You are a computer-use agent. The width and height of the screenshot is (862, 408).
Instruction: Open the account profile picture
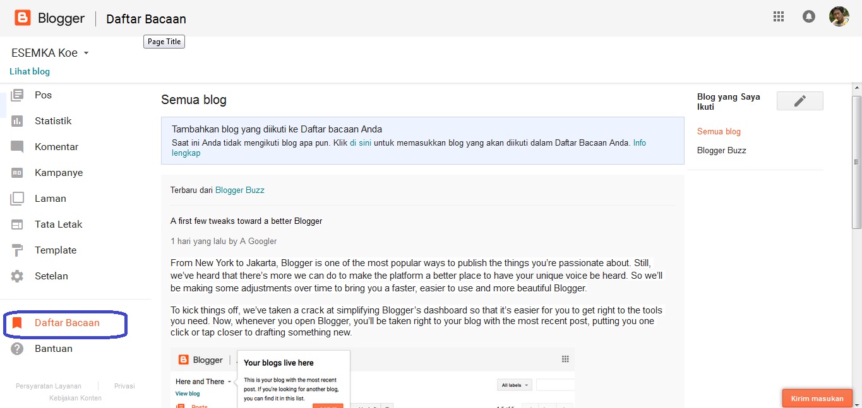(x=839, y=16)
